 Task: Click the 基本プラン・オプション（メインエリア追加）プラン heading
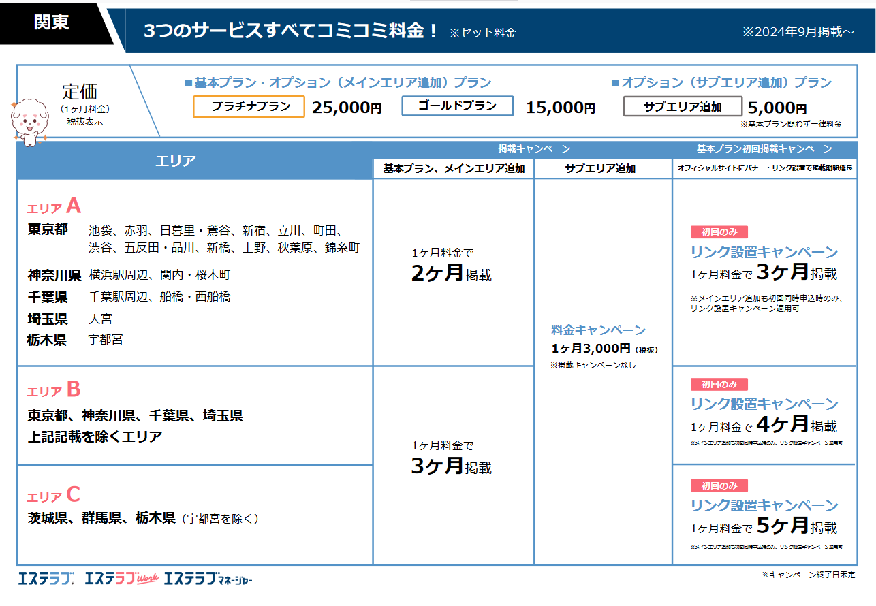click(338, 82)
